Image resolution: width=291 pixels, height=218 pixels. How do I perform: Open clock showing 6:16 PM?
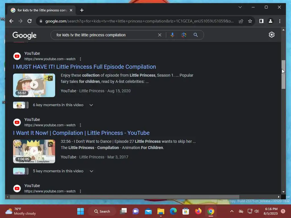[271, 211]
